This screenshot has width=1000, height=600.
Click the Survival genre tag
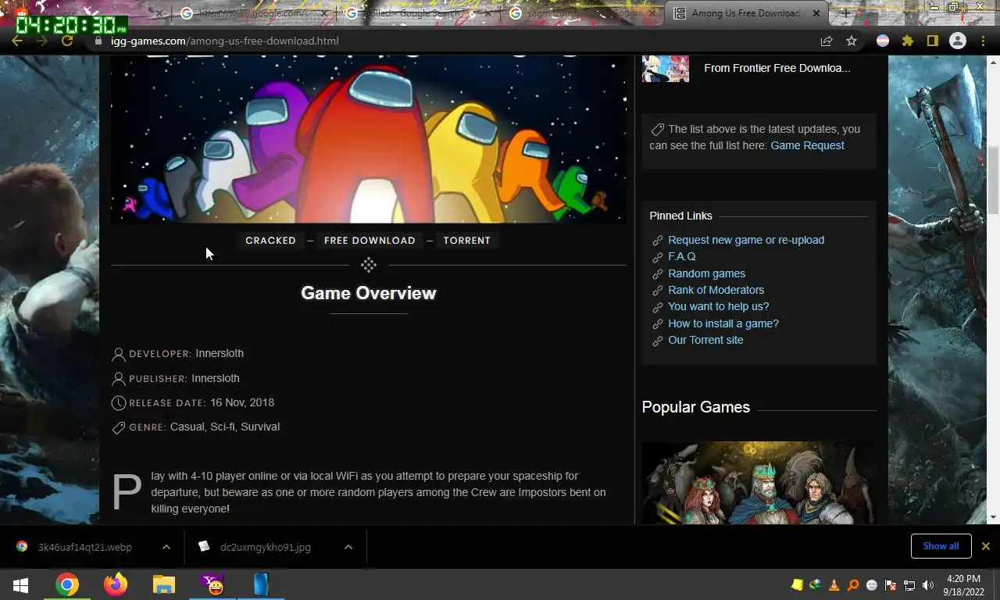click(x=260, y=427)
